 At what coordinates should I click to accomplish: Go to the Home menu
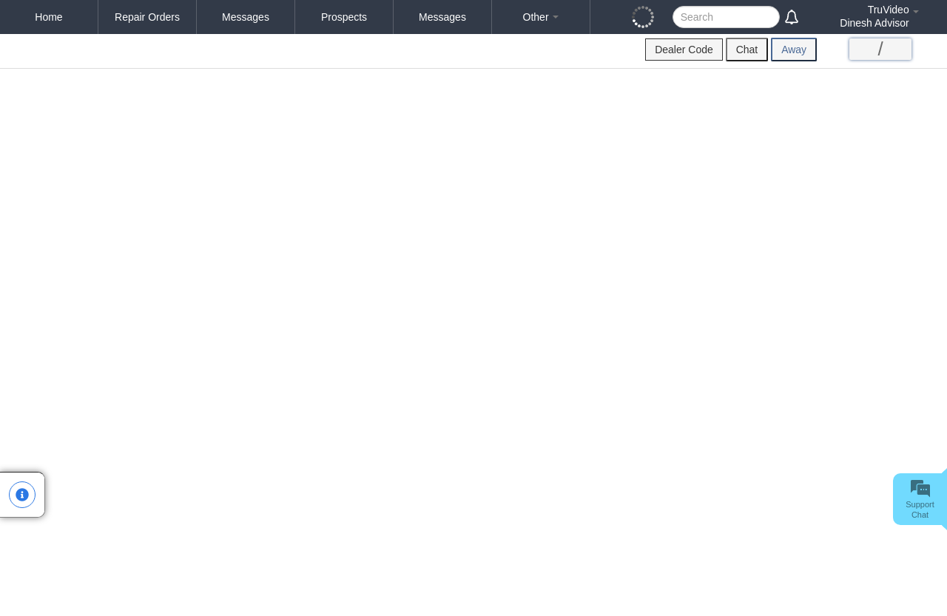coord(49,17)
